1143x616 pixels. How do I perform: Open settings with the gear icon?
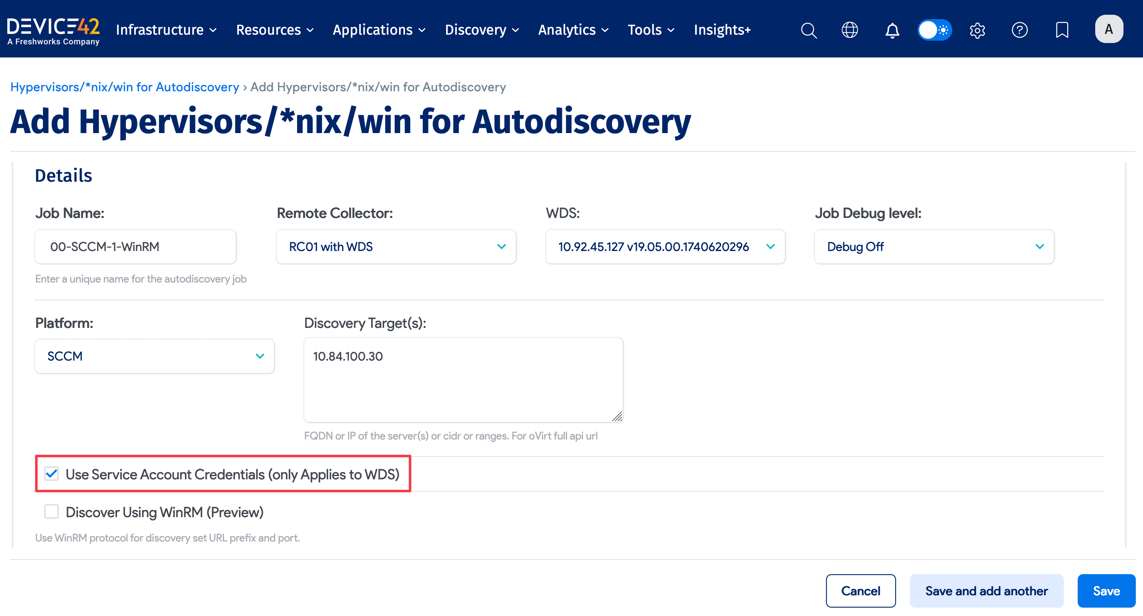(x=977, y=30)
